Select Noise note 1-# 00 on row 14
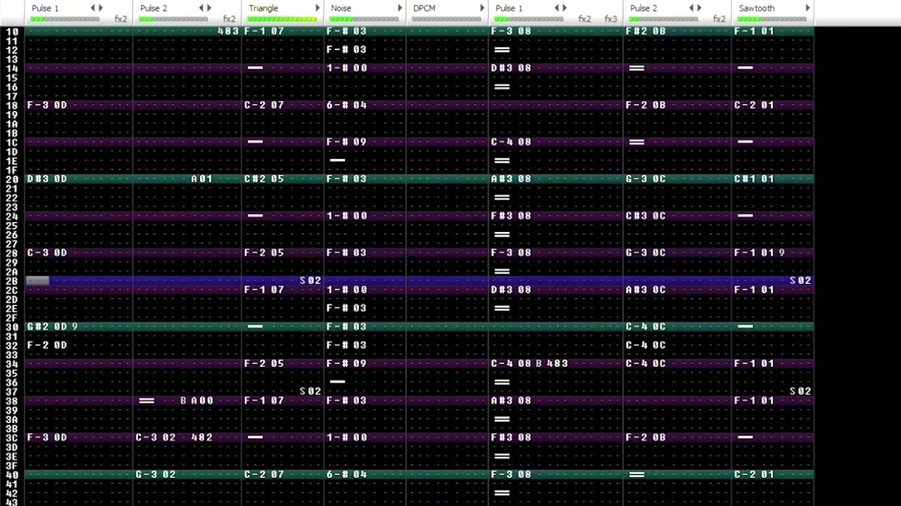This screenshot has width=901, height=506. pyautogui.click(x=346, y=68)
